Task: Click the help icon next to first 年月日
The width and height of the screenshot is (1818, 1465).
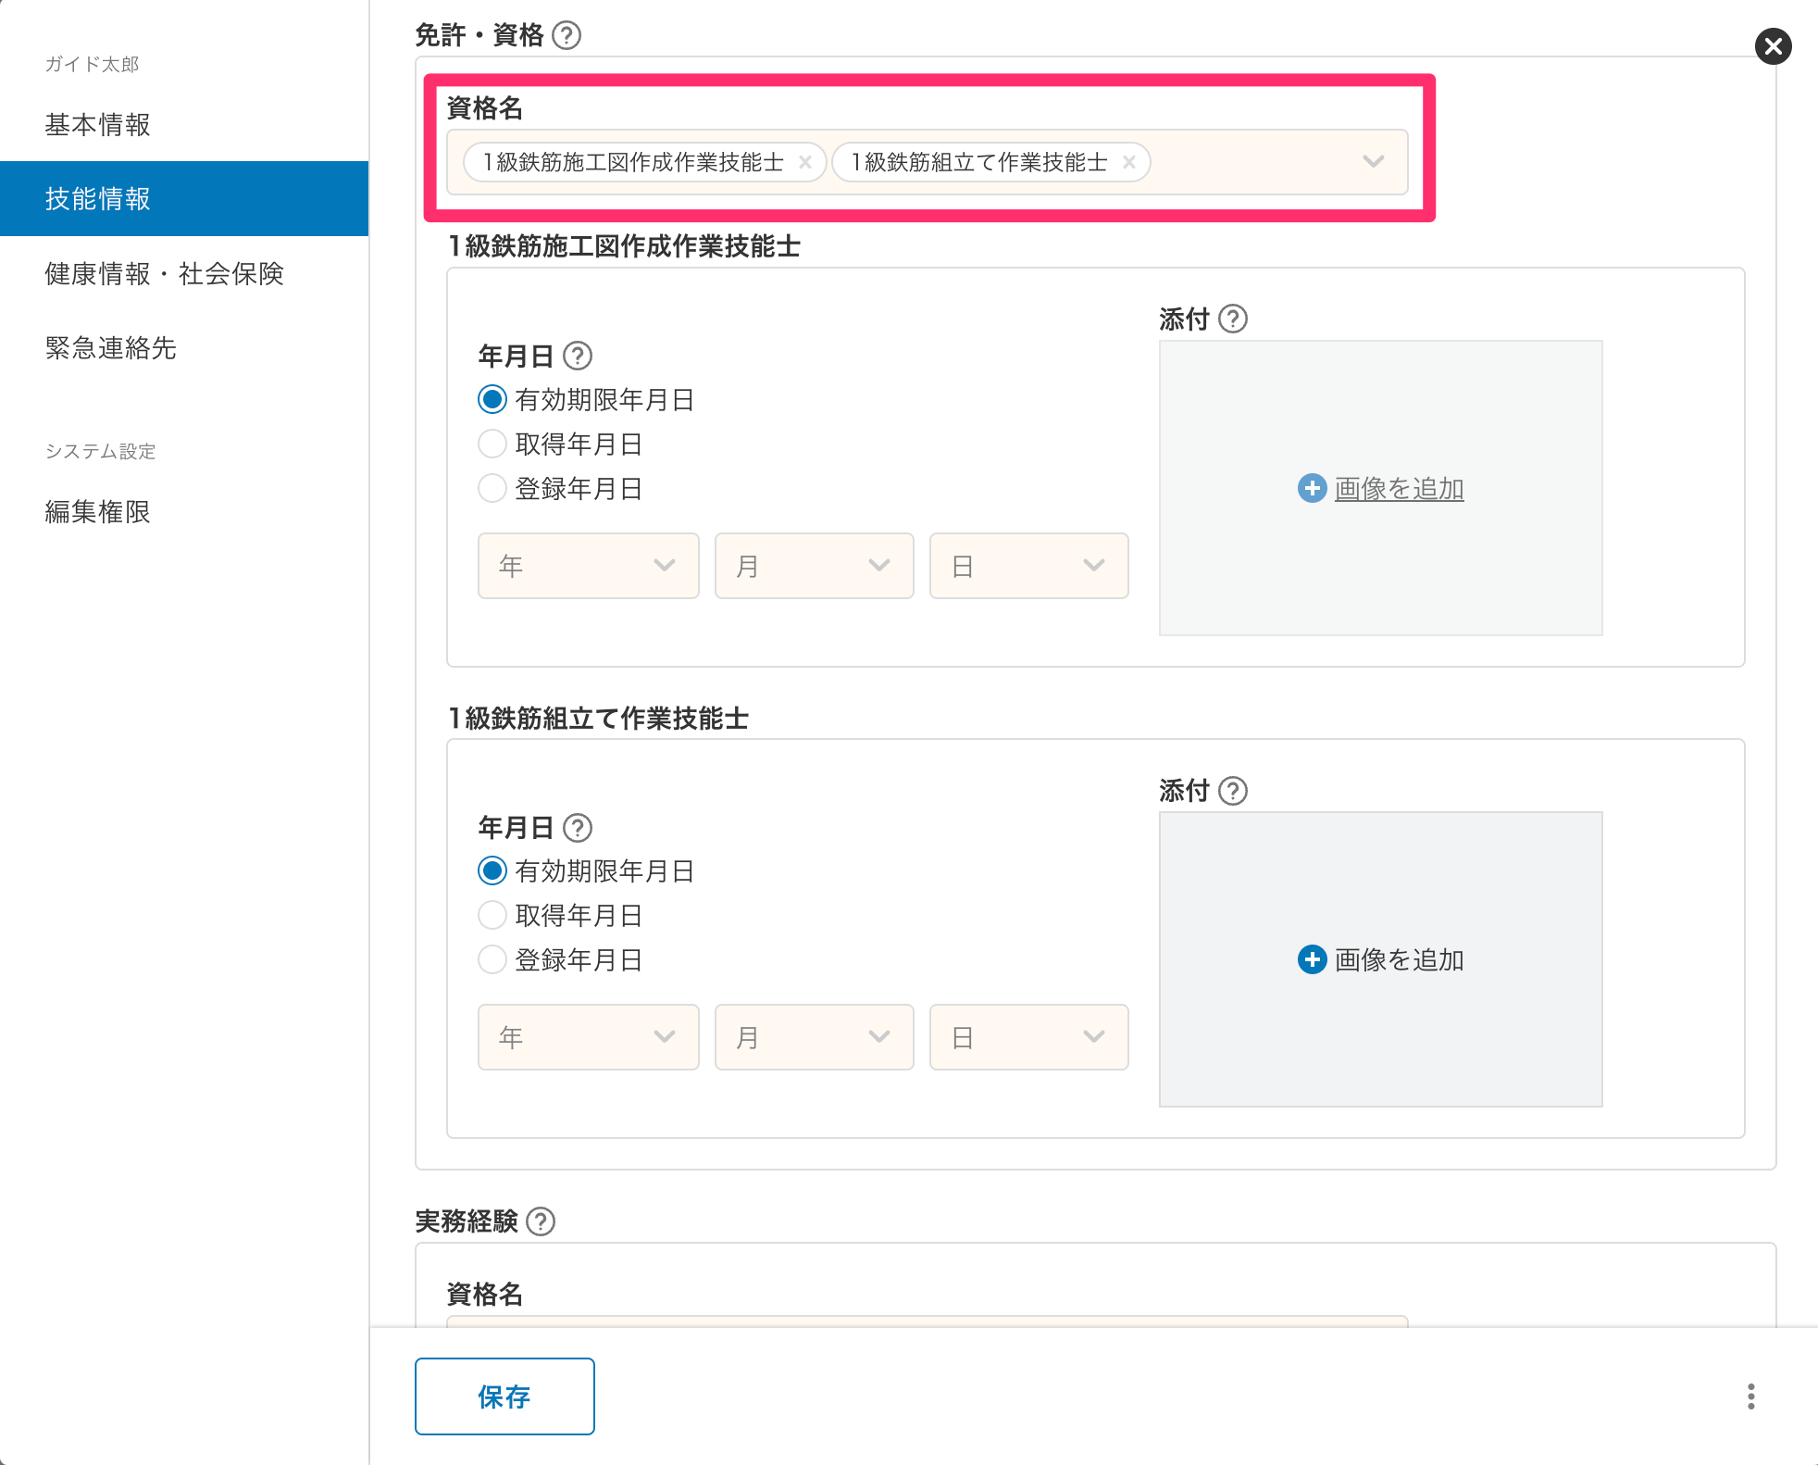Action: point(578,357)
